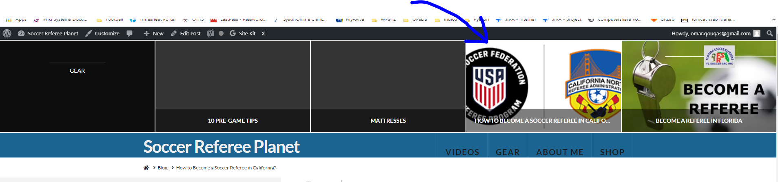The width and height of the screenshot is (778, 182).
Task: Open the GEAR featured tile
Action: (77, 86)
